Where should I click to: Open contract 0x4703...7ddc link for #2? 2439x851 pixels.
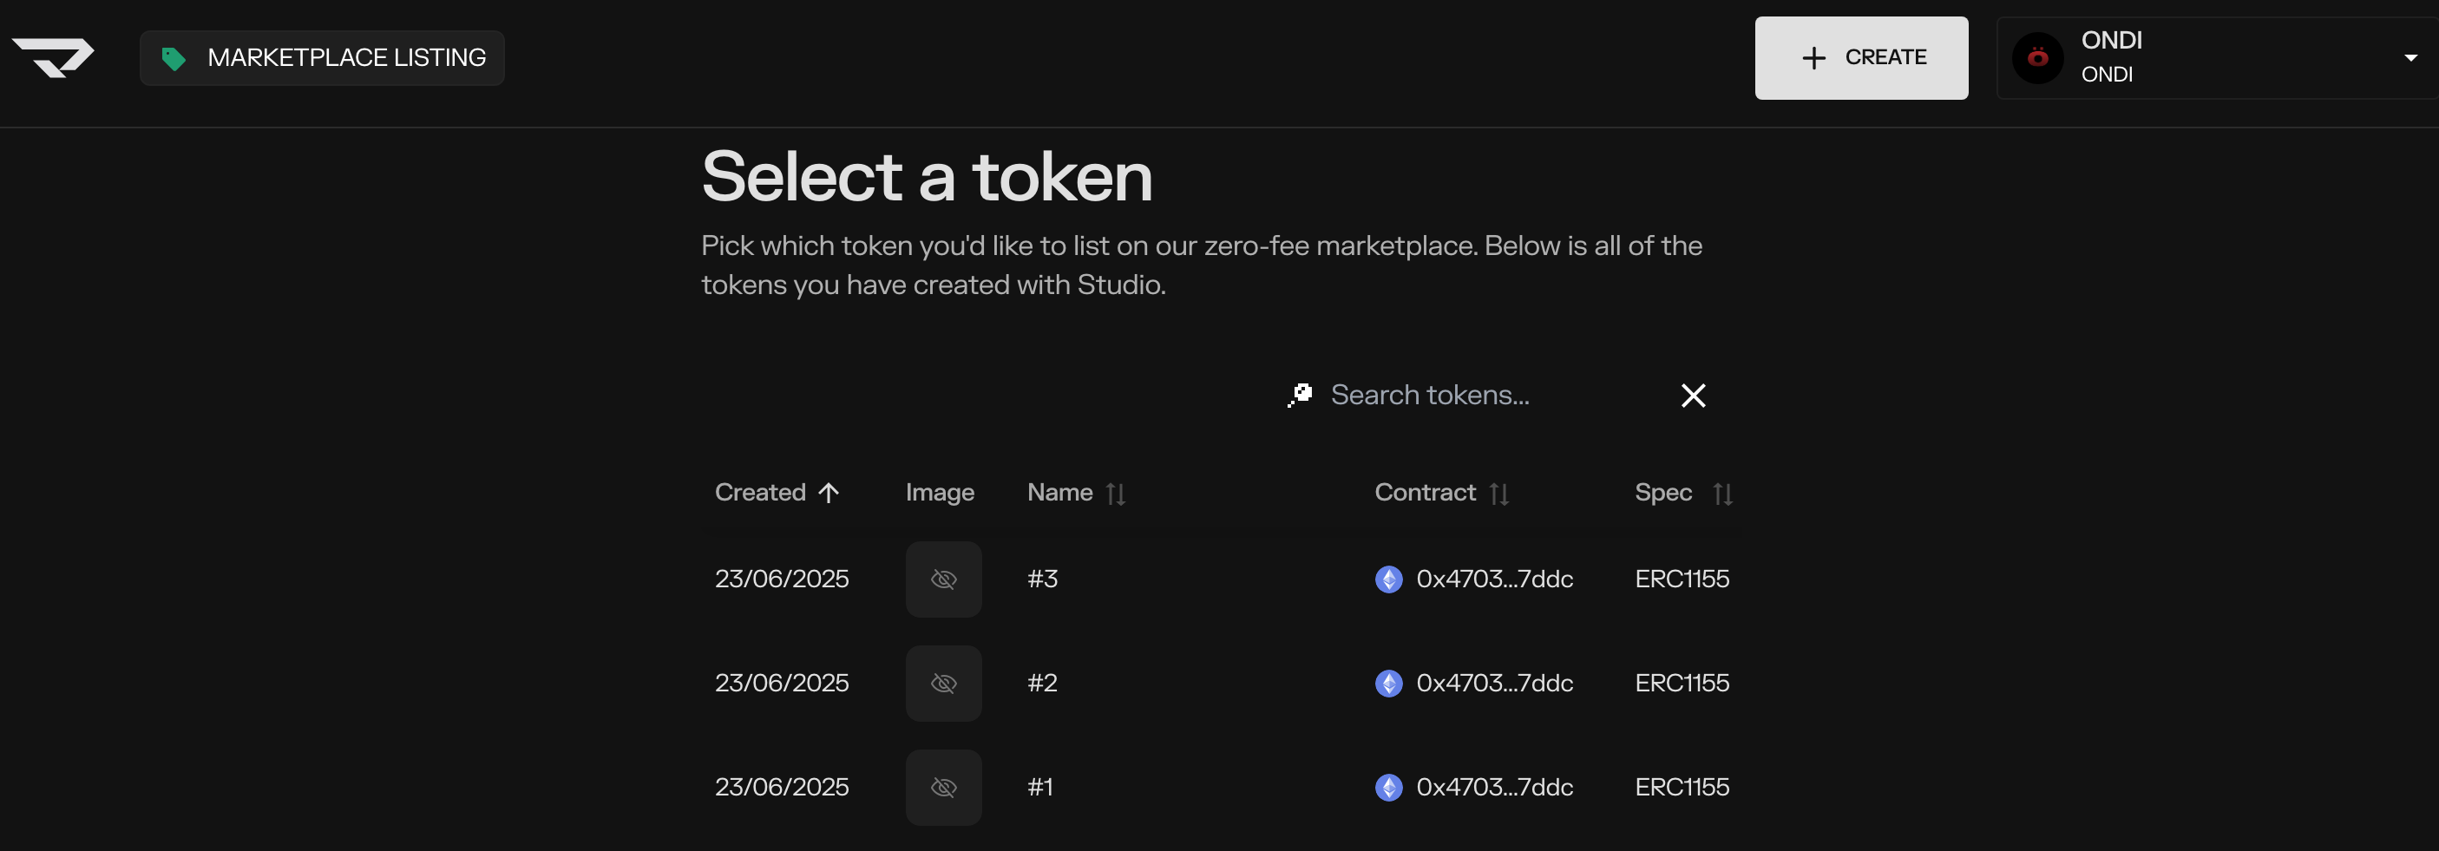1494,684
